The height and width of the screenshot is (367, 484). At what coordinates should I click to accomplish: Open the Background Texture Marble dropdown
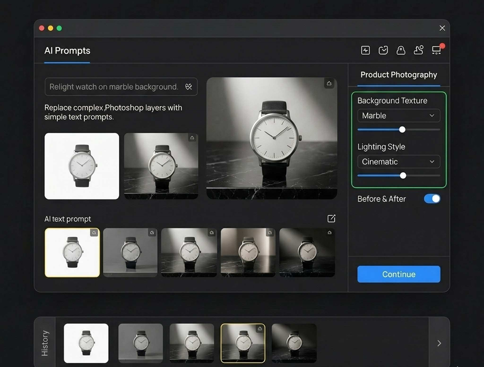coord(399,115)
